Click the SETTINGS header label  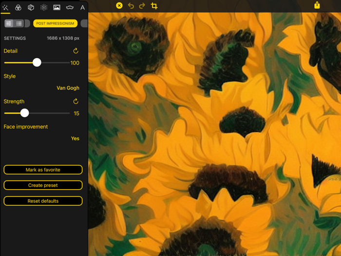(15, 39)
